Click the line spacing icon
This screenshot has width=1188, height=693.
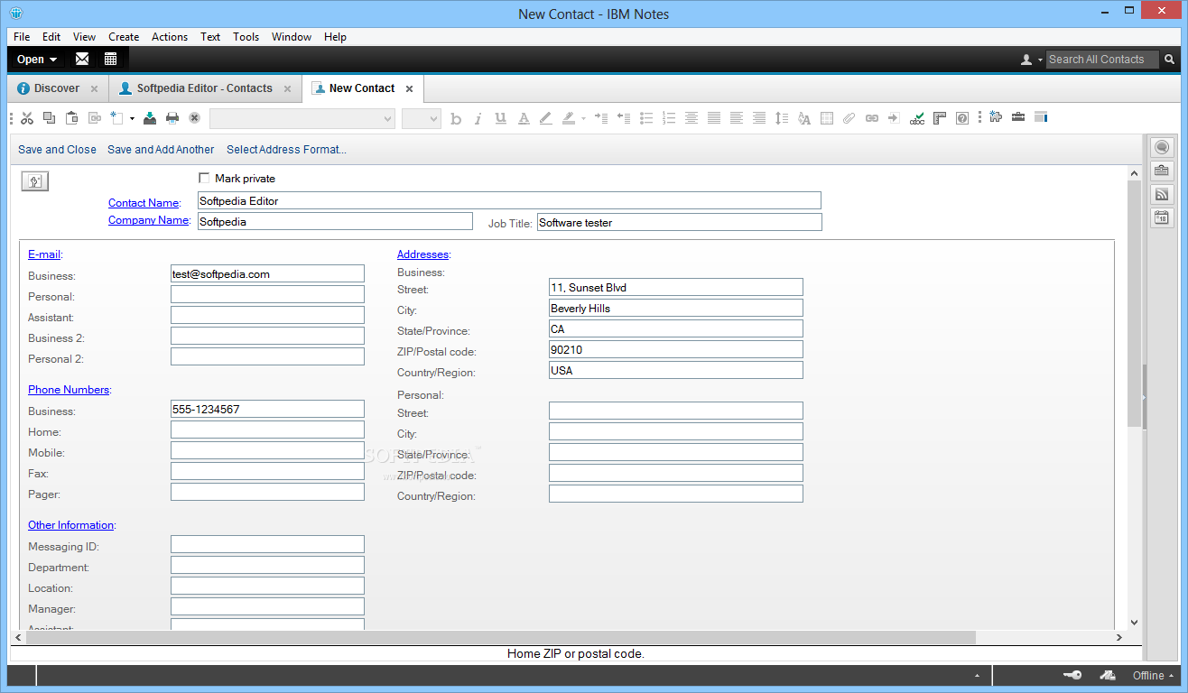[782, 118]
